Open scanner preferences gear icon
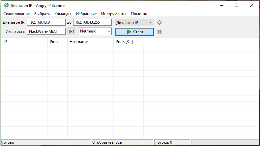Viewport: 260px width, 146px height. 159,22
